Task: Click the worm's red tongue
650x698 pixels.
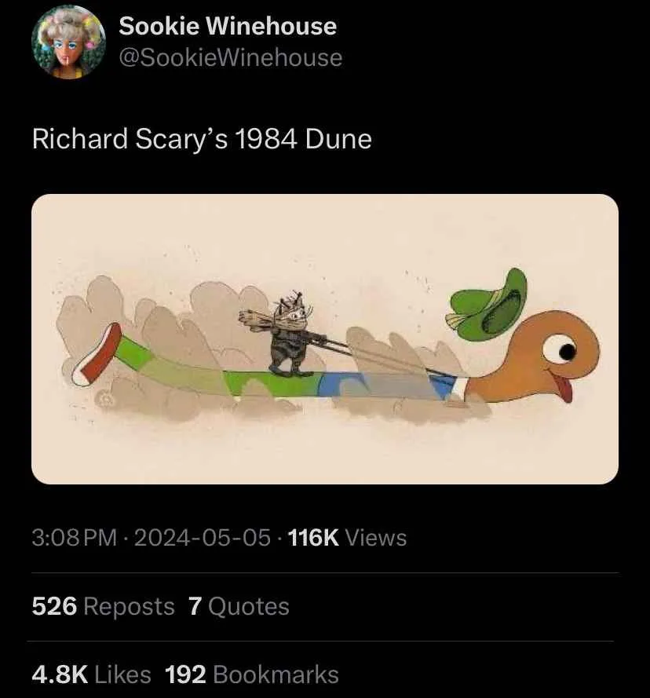Action: tap(566, 389)
